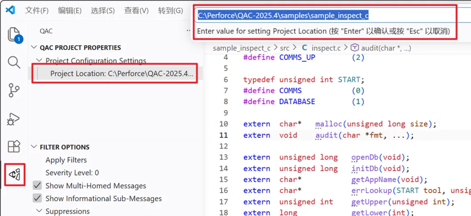471x216 pixels.
Task: Open the Search view icon
Action: click(x=14, y=62)
